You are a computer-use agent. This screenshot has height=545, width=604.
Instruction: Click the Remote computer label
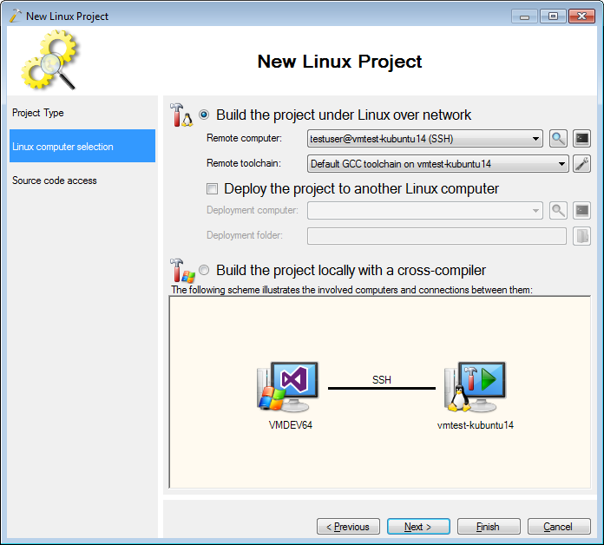244,138
